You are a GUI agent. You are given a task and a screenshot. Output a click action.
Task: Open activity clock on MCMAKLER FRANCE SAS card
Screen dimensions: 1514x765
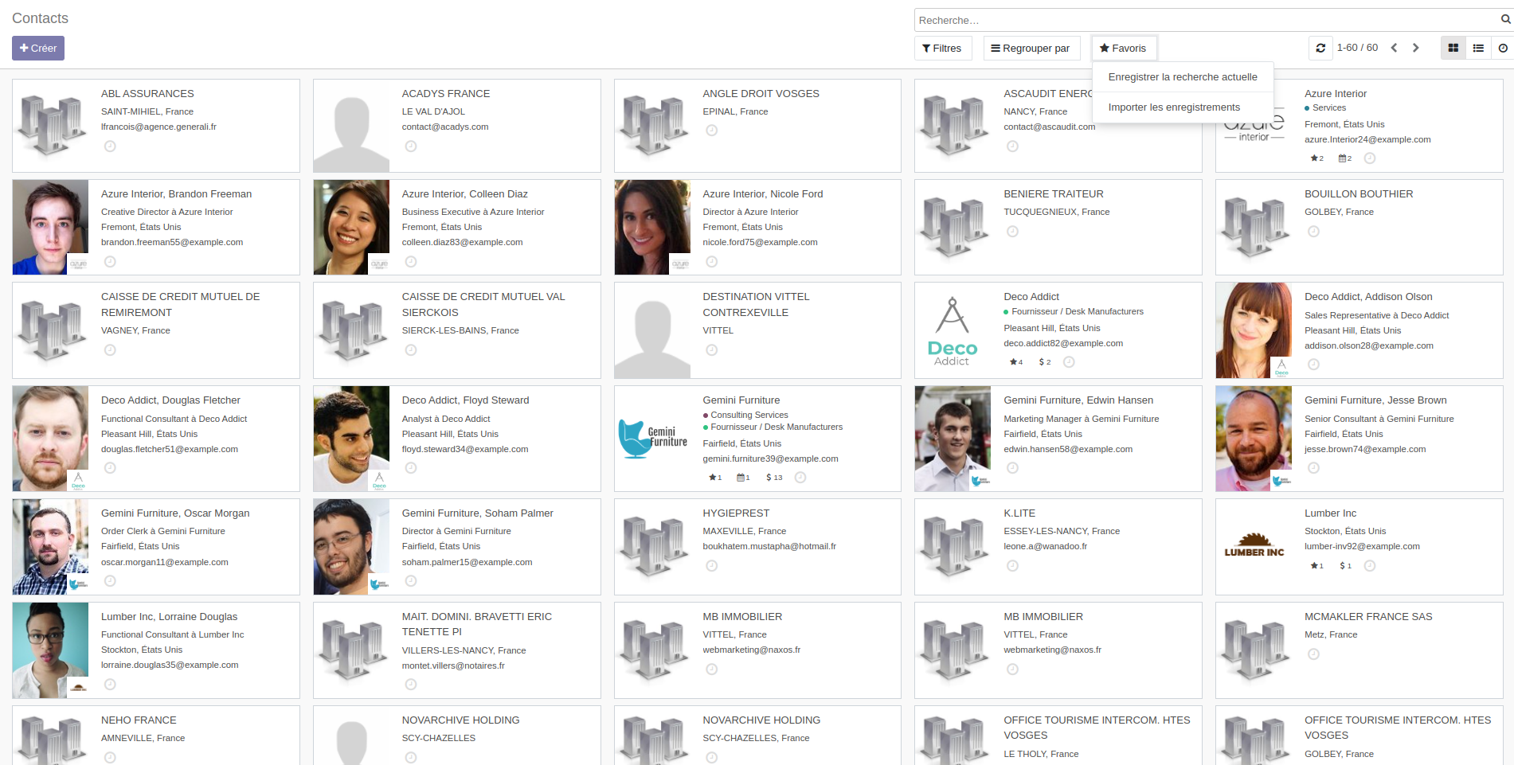click(x=1313, y=654)
